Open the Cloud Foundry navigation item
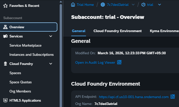The width and height of the screenshot is (179, 107). (x=21, y=64)
